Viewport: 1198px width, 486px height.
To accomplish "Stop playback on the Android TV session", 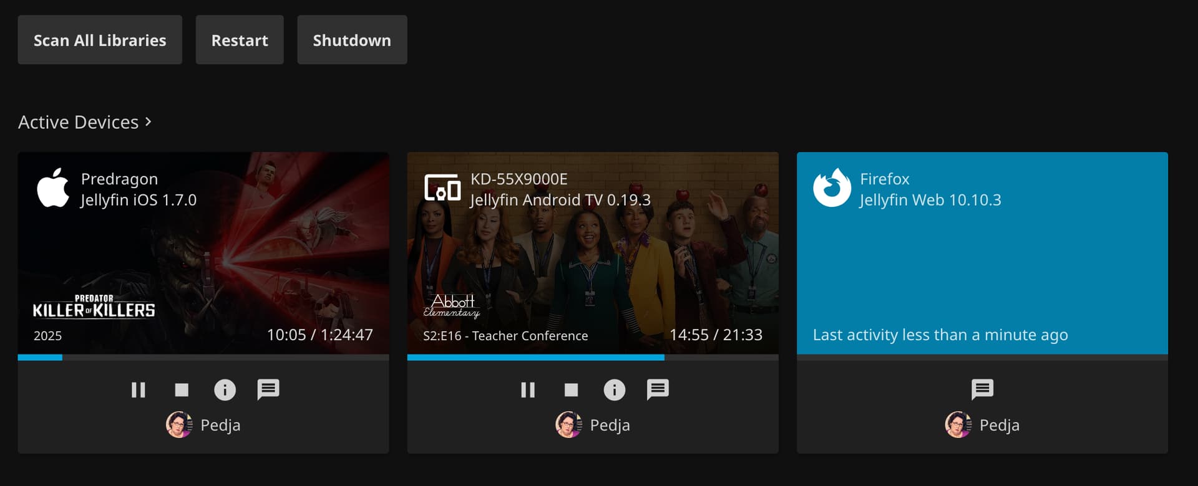I will coord(571,390).
